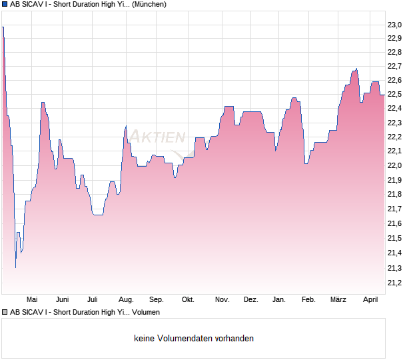Screen dimensions: 413x364
Task: Click the 'keine Volumendaten vorhanden' message
Action: click(x=194, y=339)
